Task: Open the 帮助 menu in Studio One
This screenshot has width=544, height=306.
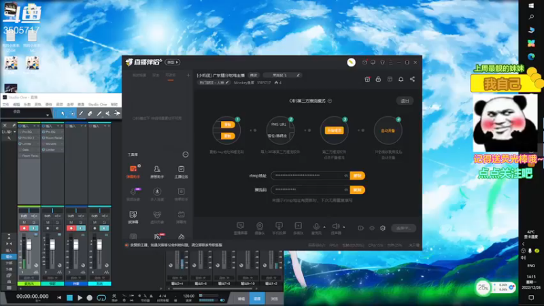Action: 114,105
